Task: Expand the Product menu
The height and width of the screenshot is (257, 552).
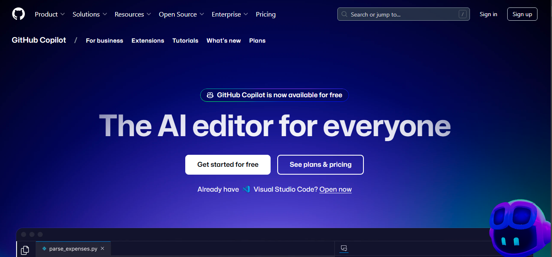Action: (x=50, y=14)
